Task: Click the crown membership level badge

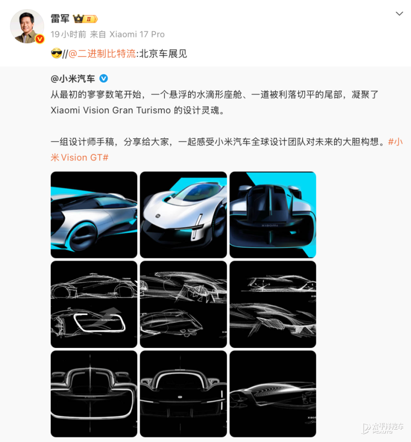Action: [x=85, y=19]
